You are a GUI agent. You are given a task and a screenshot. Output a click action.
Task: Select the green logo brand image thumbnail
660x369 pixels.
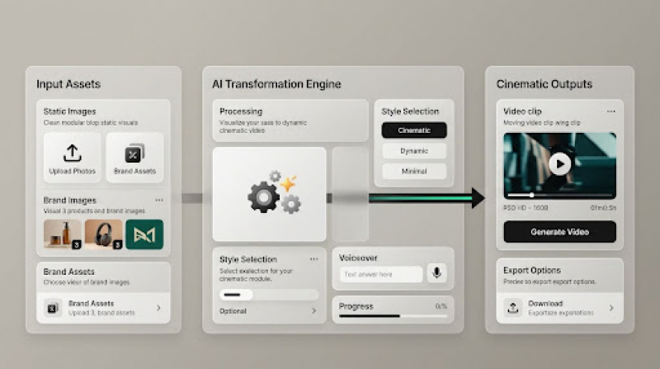click(144, 234)
